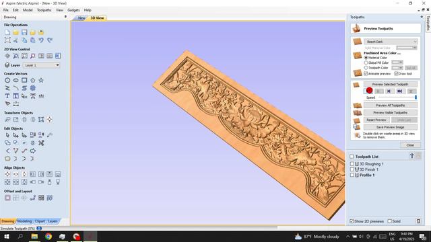The height and width of the screenshot is (242, 431).
Task: Click the Close button in Preview Toolpaths
Action: (410, 145)
